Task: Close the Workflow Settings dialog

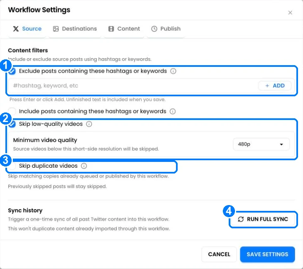Action: [290, 13]
